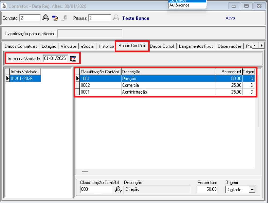Select row indicator arrow for Direção row
Viewport: 268px width, 203px height.
78,79
